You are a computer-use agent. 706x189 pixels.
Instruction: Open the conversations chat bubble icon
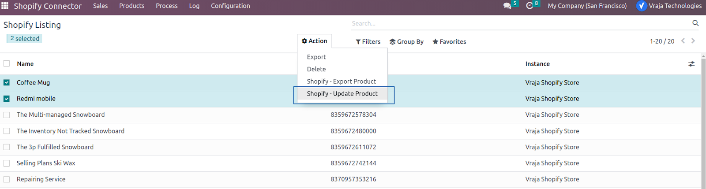coord(507,6)
